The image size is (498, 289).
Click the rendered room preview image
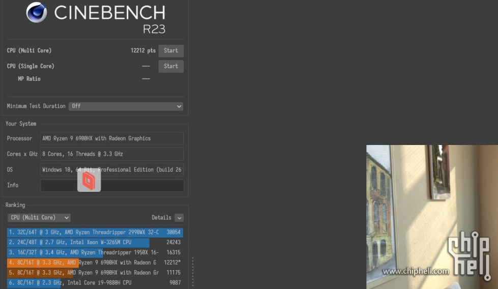(432, 217)
